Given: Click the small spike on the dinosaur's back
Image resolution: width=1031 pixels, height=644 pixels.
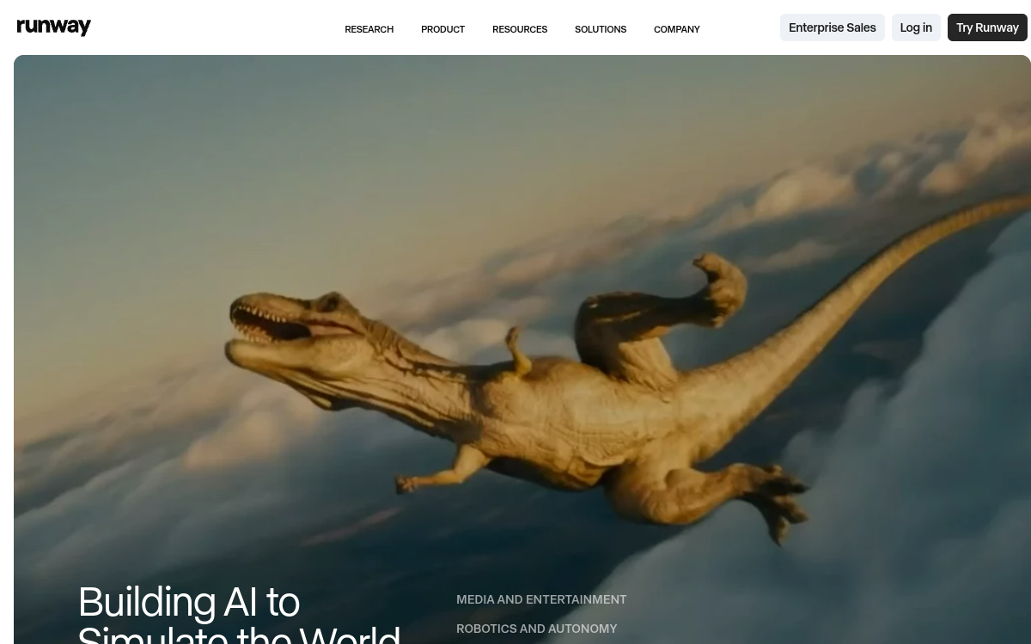Looking at the screenshot, I should click(519, 352).
